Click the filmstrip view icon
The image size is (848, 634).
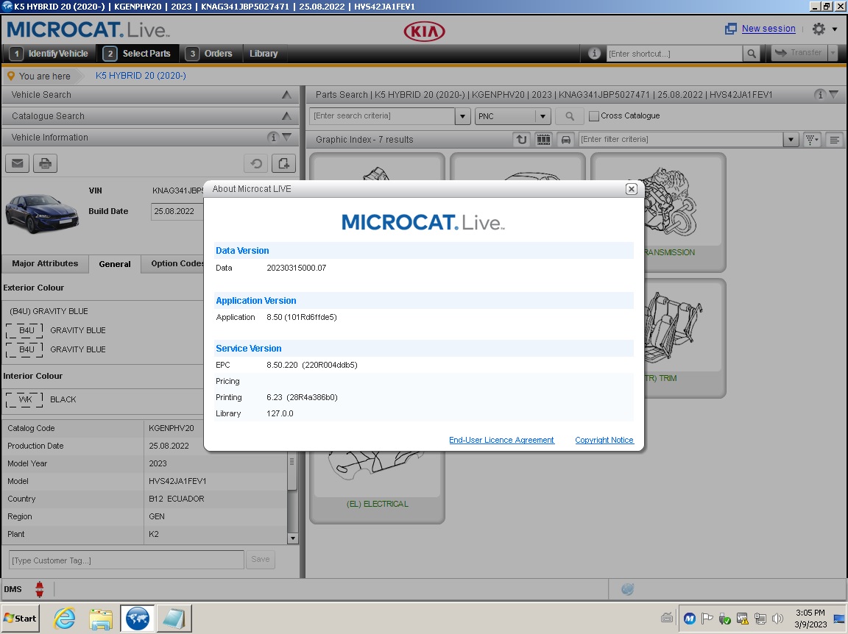pyautogui.click(x=543, y=140)
